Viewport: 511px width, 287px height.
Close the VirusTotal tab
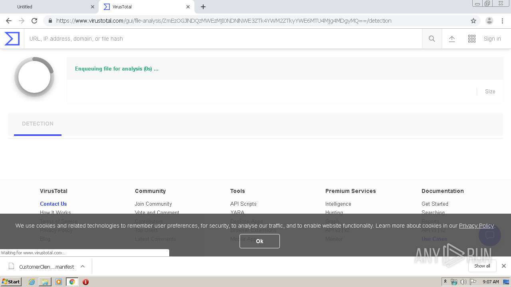click(x=188, y=7)
